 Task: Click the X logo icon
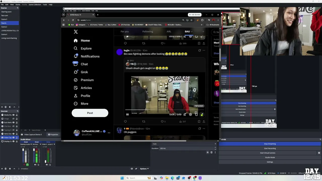(76, 32)
